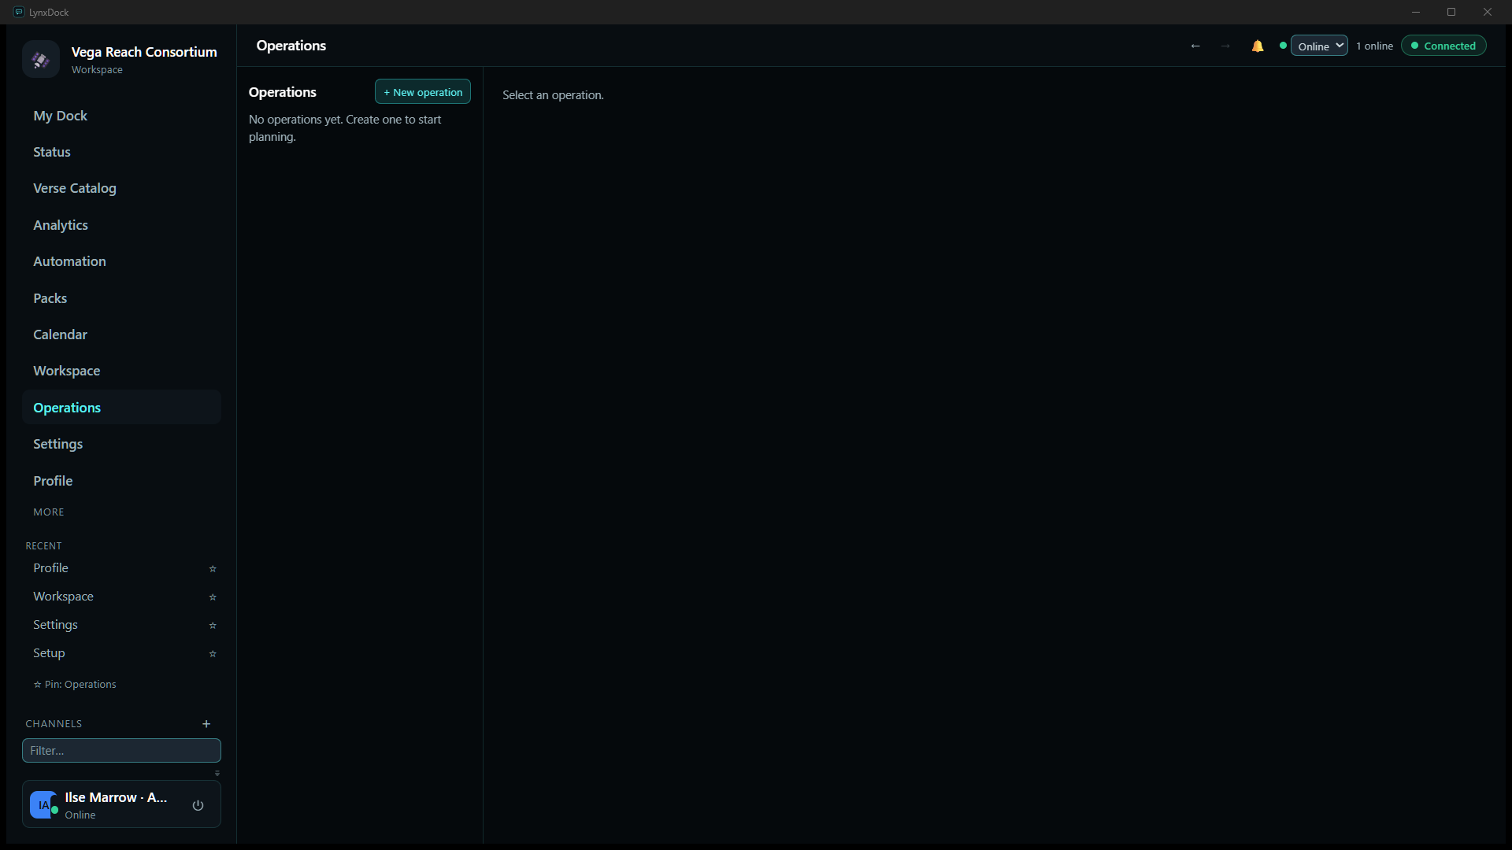Click the Vega Reach Consortium workspace logo

point(41,60)
